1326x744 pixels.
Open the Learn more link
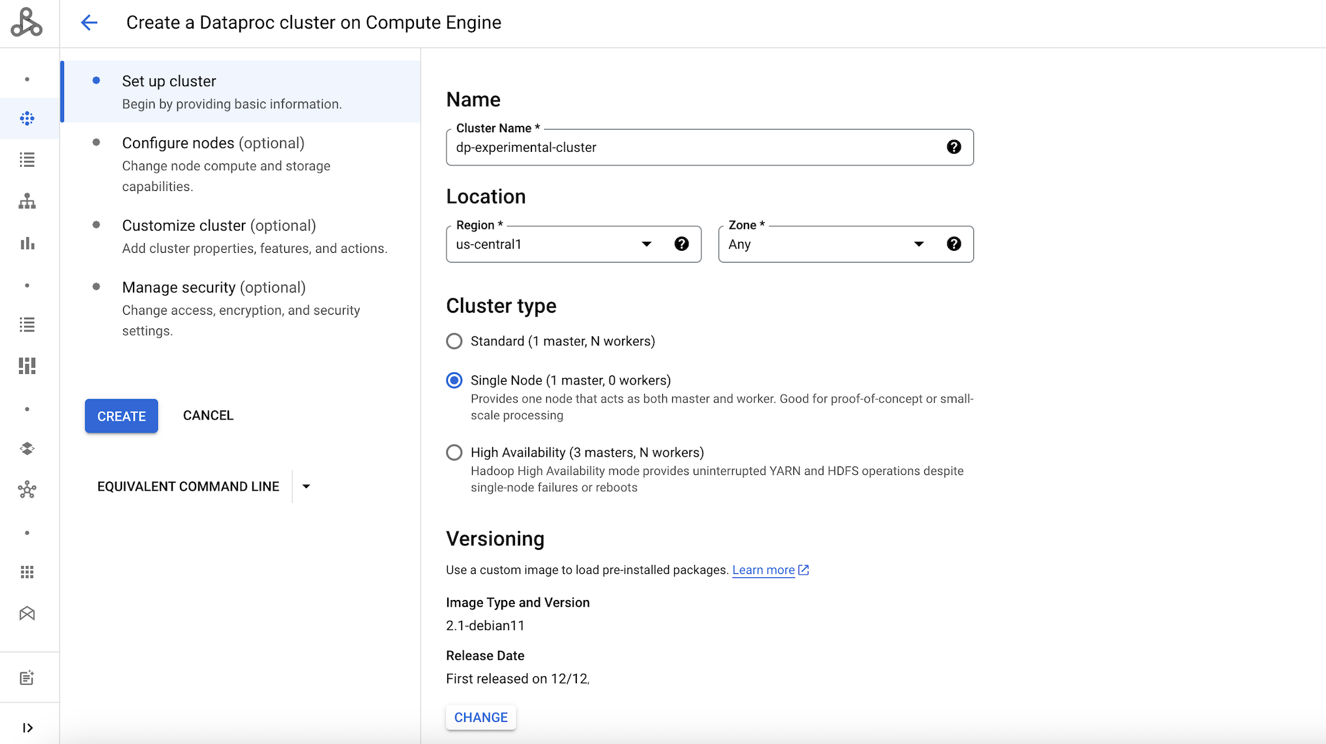(763, 570)
